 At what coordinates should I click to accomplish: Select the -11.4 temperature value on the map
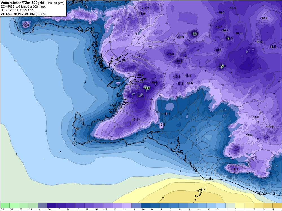click(167, 113)
